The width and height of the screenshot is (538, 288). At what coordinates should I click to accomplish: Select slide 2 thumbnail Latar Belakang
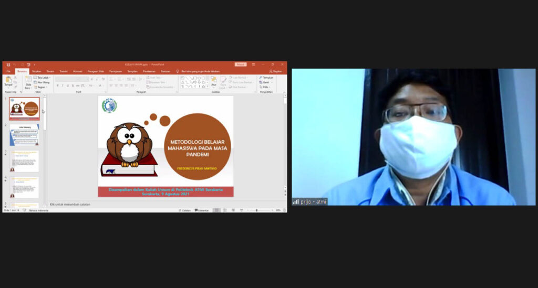(x=24, y=135)
